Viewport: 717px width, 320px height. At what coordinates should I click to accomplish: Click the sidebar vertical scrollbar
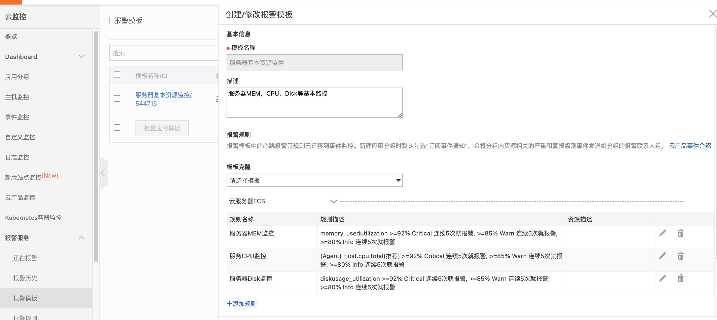tap(96, 146)
